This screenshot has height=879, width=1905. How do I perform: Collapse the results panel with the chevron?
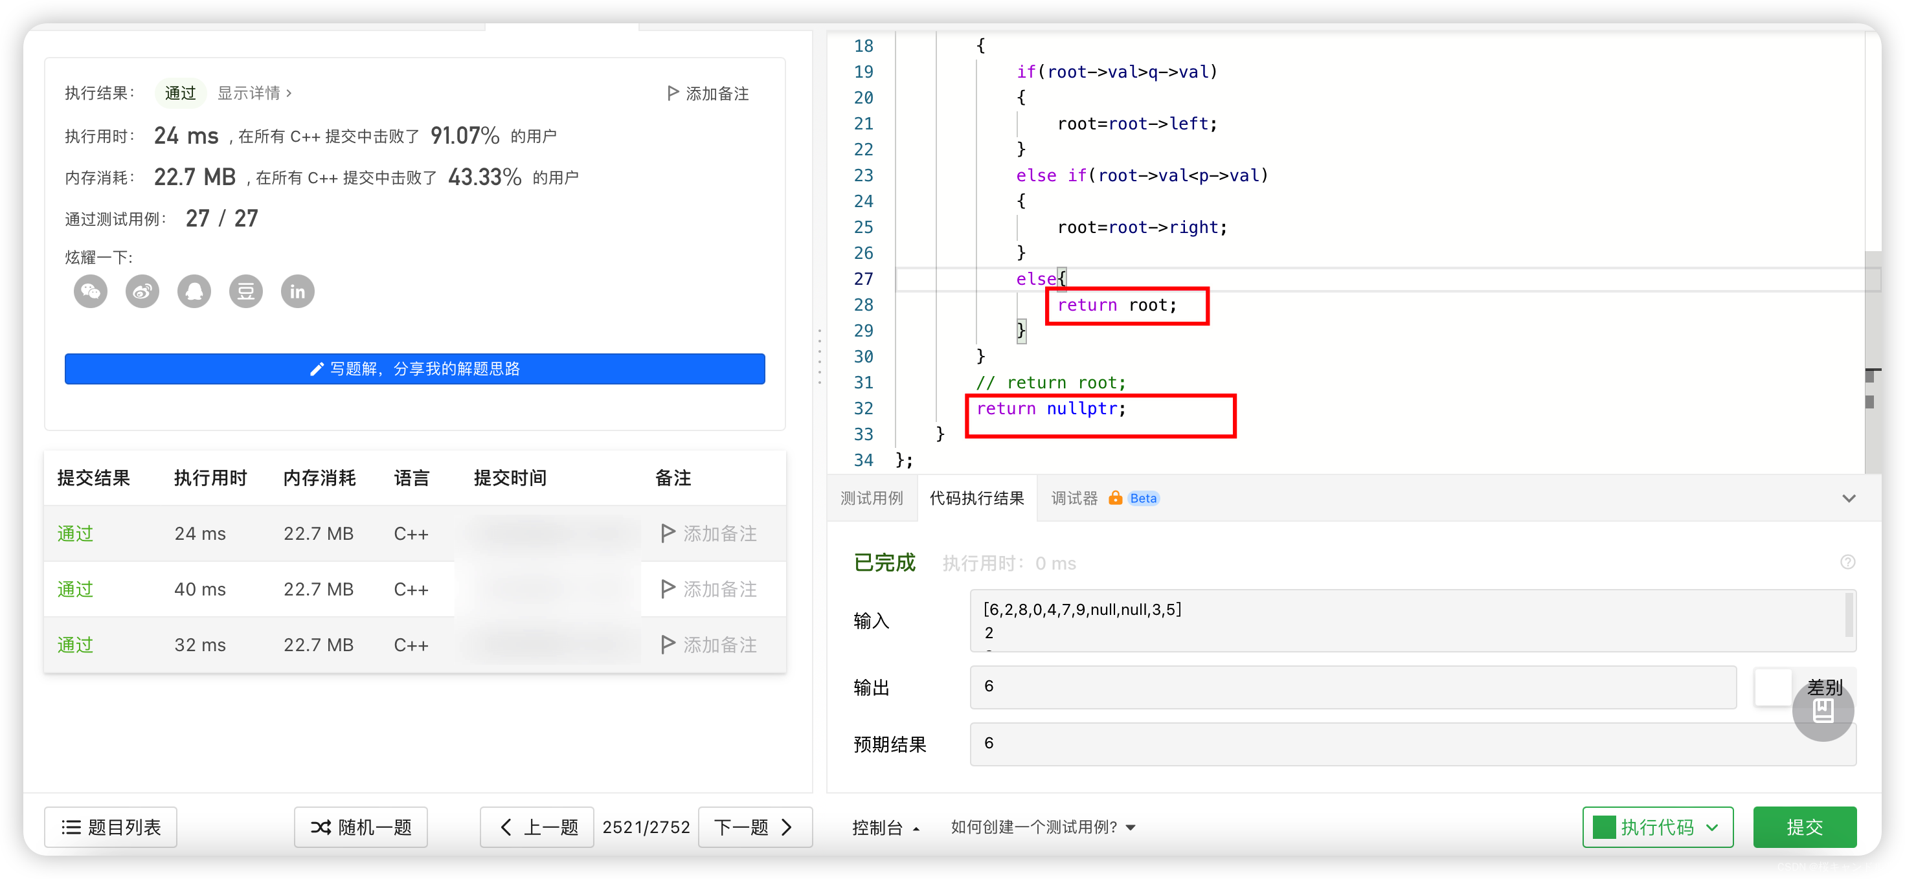click(x=1849, y=498)
